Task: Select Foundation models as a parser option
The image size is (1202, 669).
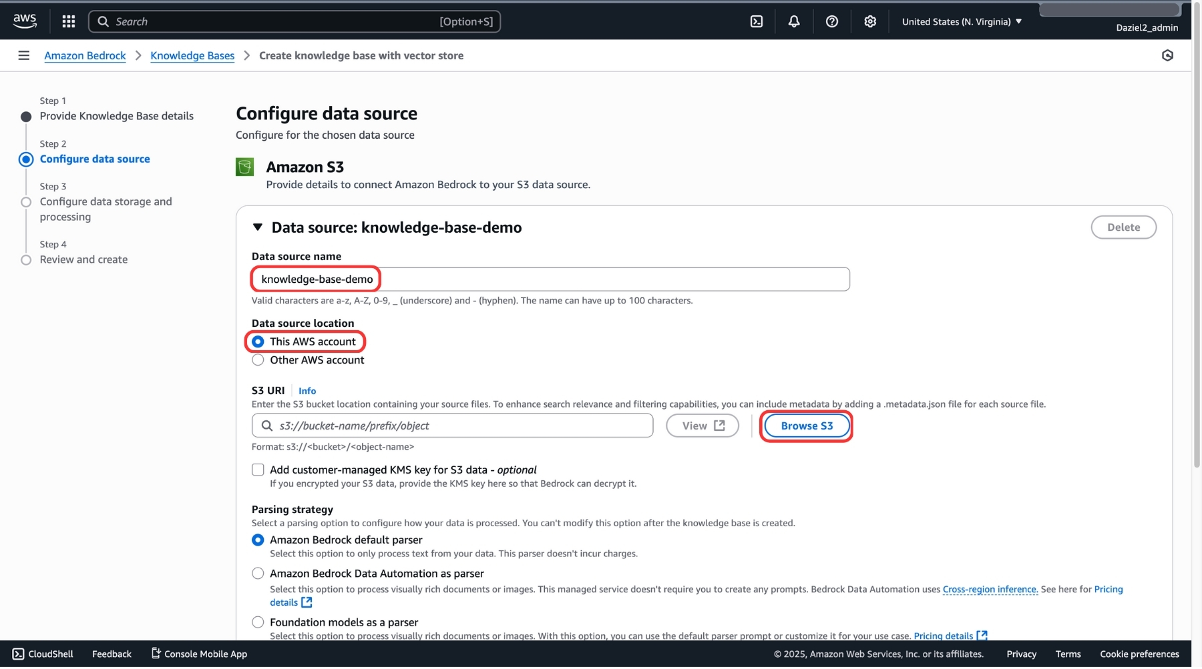Action: point(258,622)
